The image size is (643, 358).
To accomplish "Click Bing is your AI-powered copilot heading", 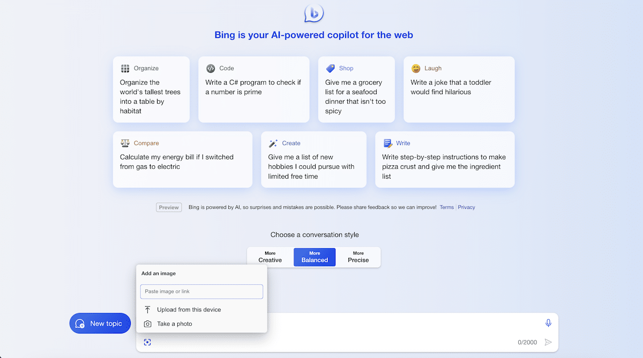I will tap(314, 35).
